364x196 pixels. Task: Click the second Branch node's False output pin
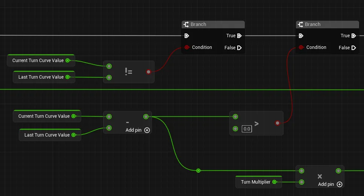(x=353, y=48)
